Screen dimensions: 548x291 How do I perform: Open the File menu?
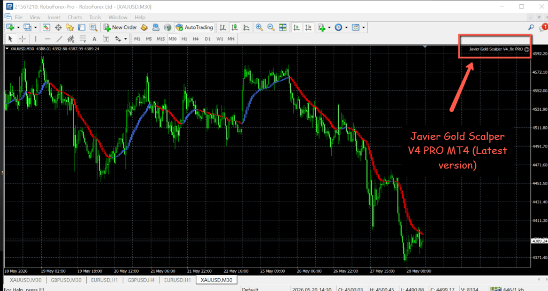tap(19, 17)
